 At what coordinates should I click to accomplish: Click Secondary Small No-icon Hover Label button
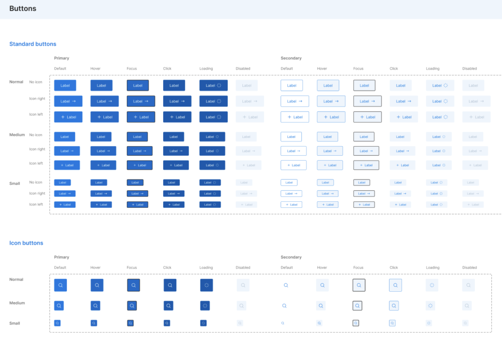pos(325,183)
